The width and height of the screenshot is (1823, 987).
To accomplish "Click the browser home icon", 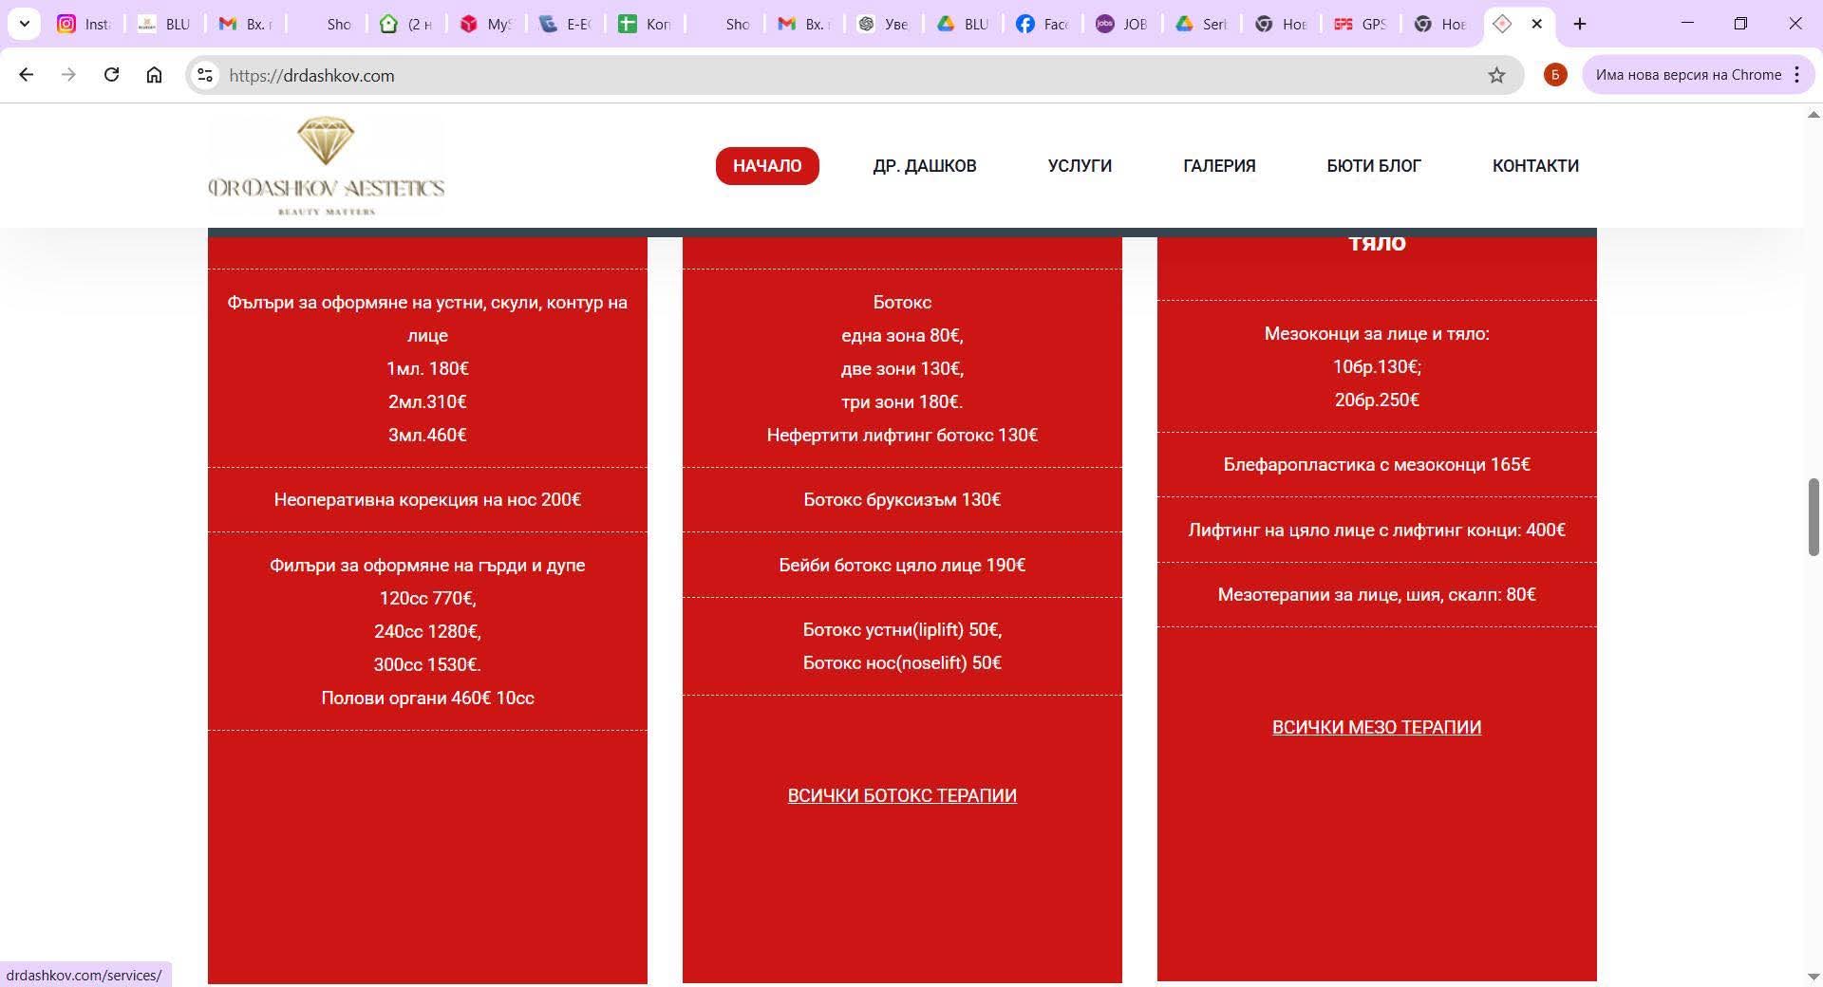I will click(x=154, y=75).
